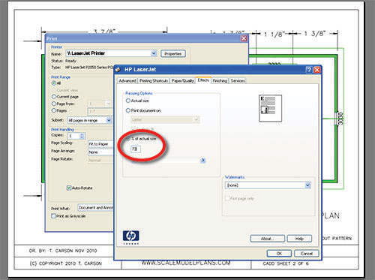The width and height of the screenshot is (375, 280).
Task: Switch to the Paper/Quality tab
Action: (183, 81)
